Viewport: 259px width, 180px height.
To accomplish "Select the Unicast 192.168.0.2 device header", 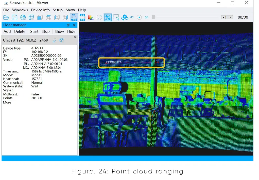I will [x=39, y=40].
